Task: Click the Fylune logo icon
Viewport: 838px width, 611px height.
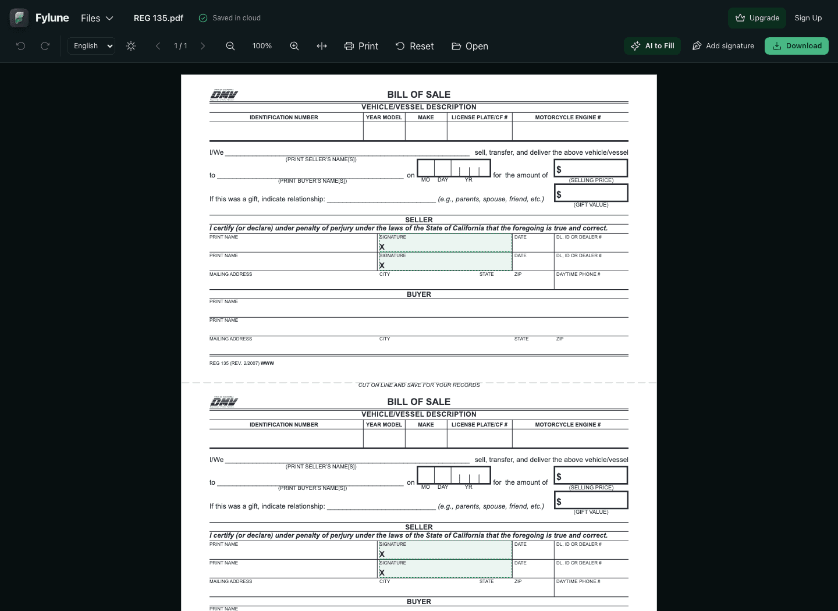Action: coord(19,18)
